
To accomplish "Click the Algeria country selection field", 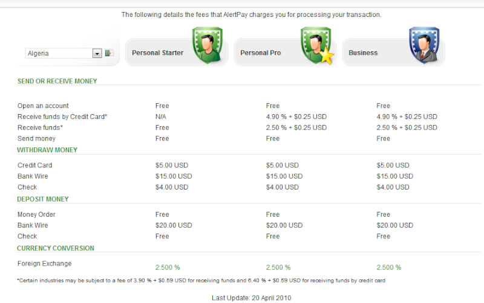I will click(64, 53).
